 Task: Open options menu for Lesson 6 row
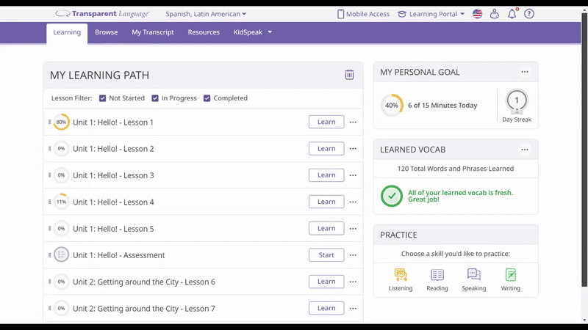[353, 282]
